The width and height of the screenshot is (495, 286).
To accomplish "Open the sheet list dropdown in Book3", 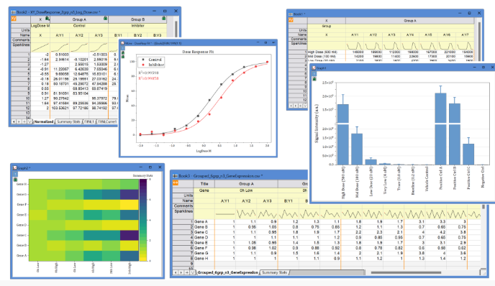I will coord(192,272).
